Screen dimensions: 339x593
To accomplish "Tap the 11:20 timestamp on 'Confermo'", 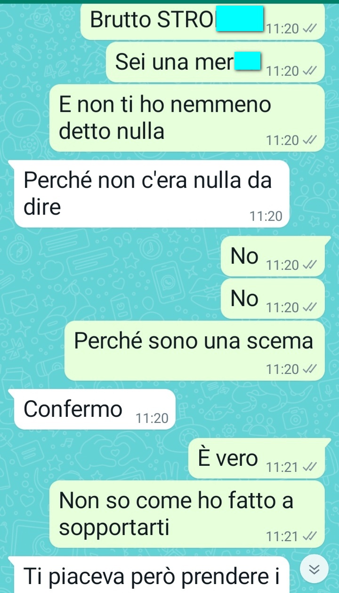I will 152,418.
